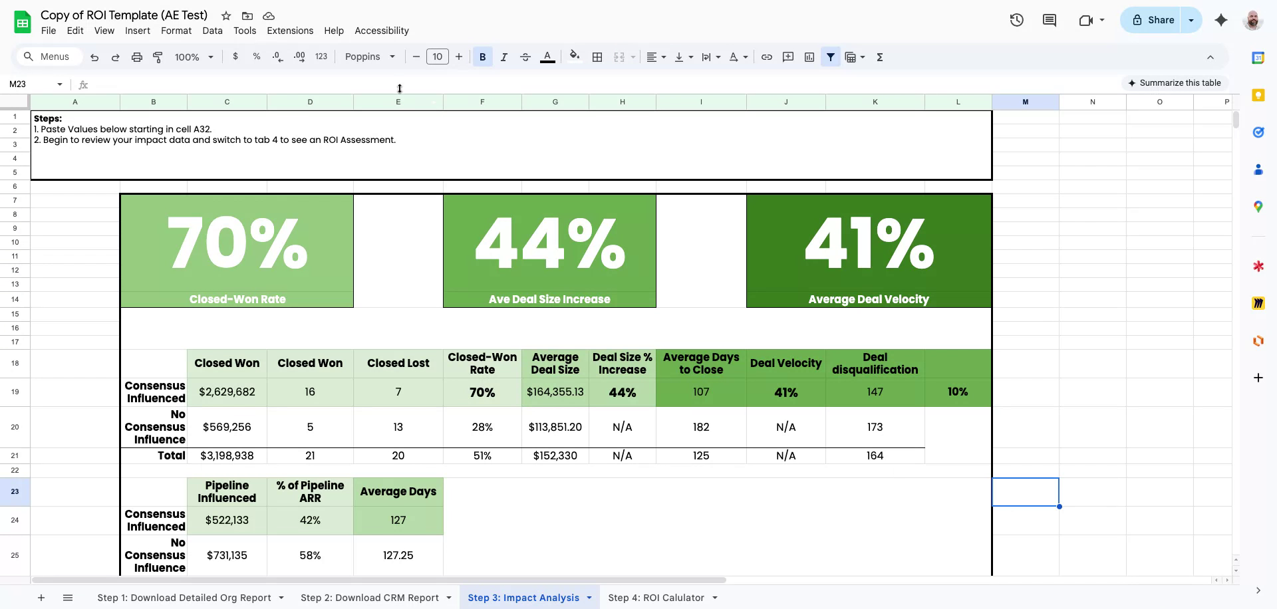Click the insert chart icon
The image size is (1277, 609).
tap(809, 57)
